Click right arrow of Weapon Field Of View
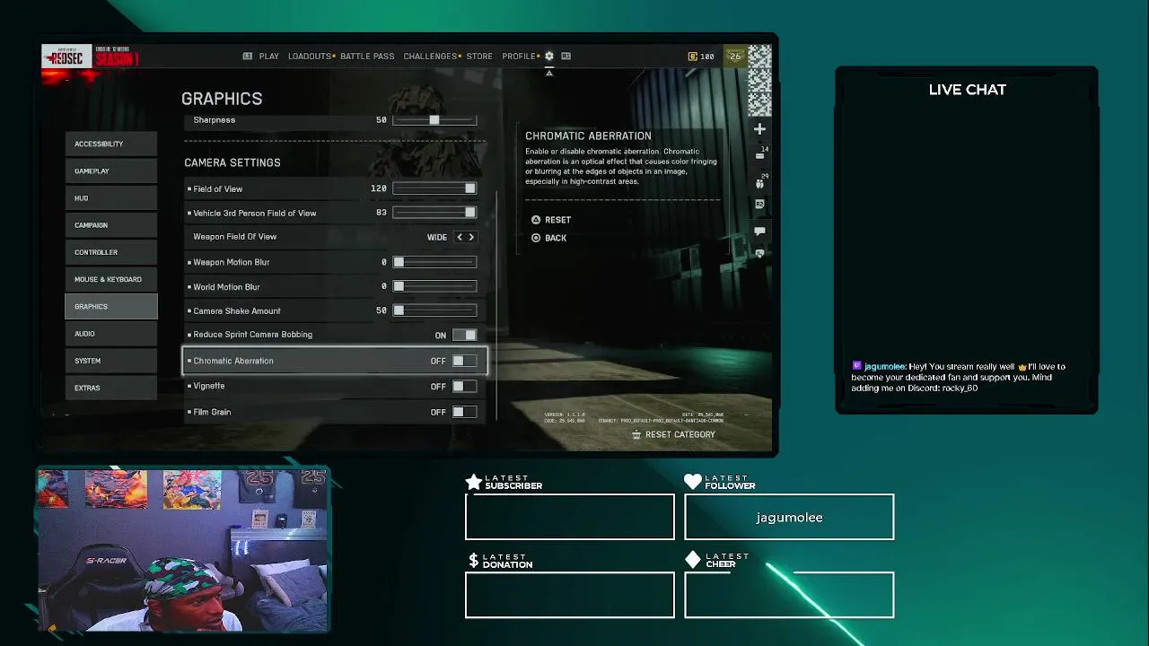The image size is (1149, 646). pyautogui.click(x=471, y=237)
